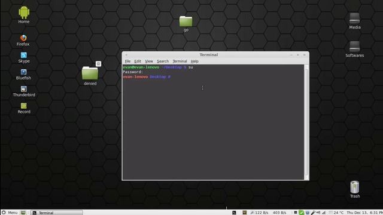
Task: Open the Menu button in the panel
Action: 10,213
